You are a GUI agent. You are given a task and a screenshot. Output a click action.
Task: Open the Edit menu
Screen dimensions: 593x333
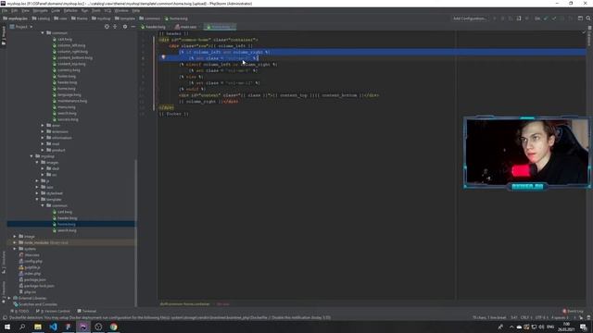coord(15,10)
